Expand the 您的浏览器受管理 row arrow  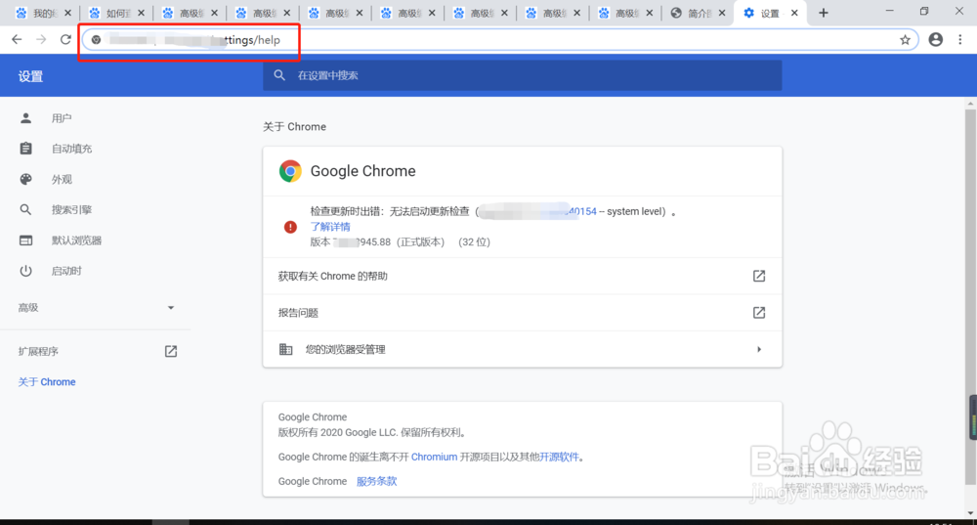coord(759,349)
